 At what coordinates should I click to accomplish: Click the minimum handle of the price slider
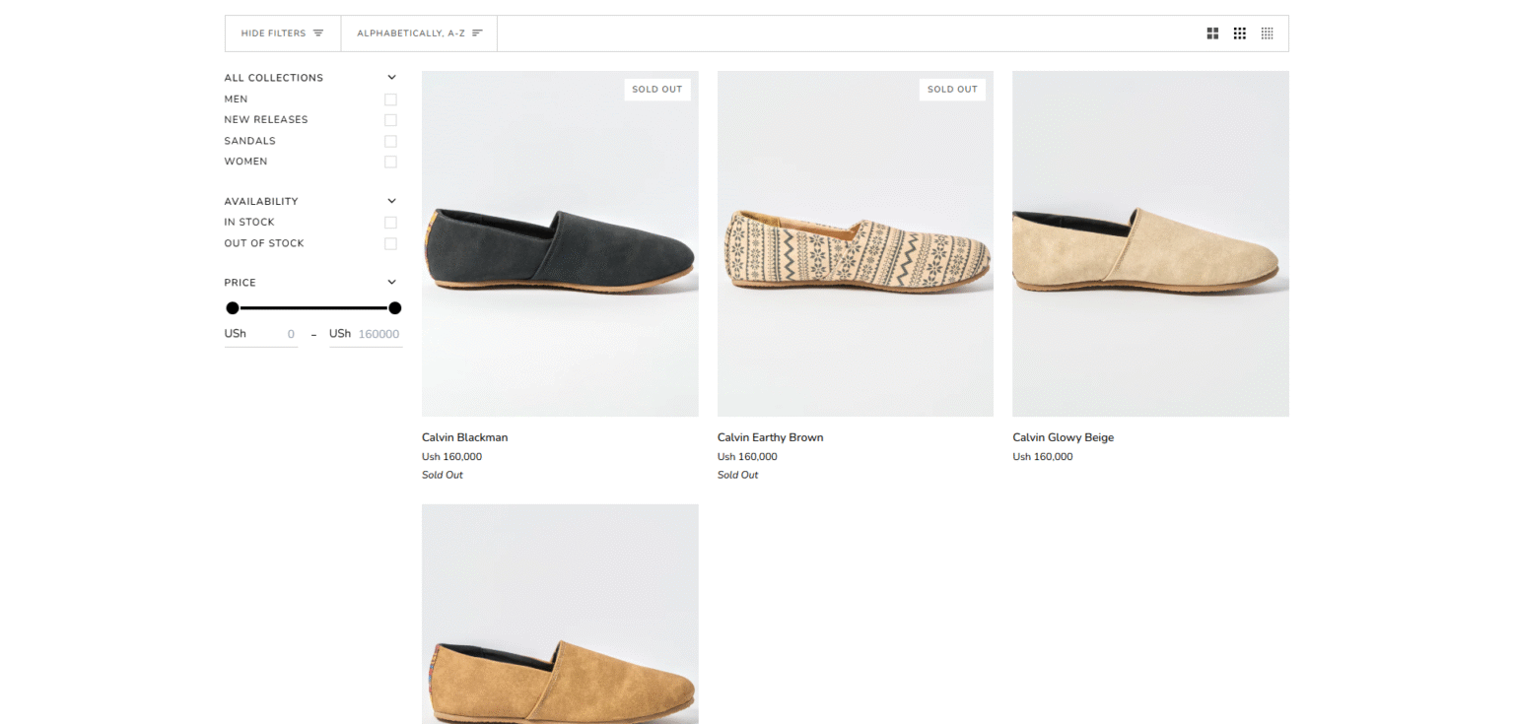click(x=233, y=307)
